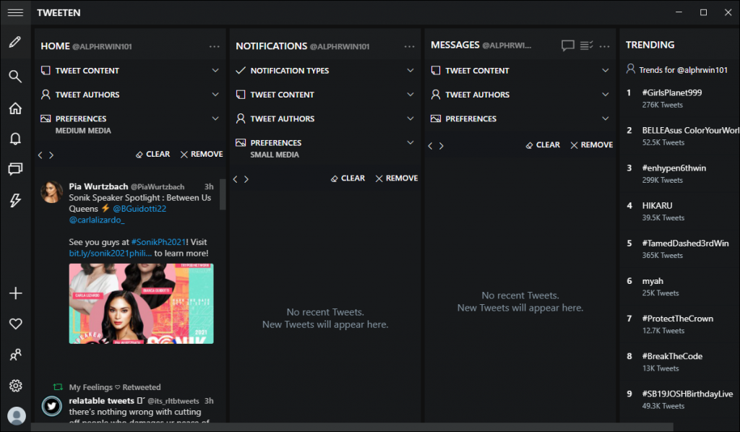This screenshot has width=740, height=432.
Task: Open Activity with the lightning bolt icon
Action: pos(15,200)
